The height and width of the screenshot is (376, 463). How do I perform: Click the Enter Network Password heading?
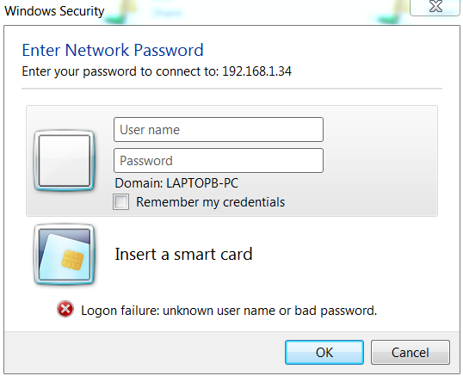113,50
